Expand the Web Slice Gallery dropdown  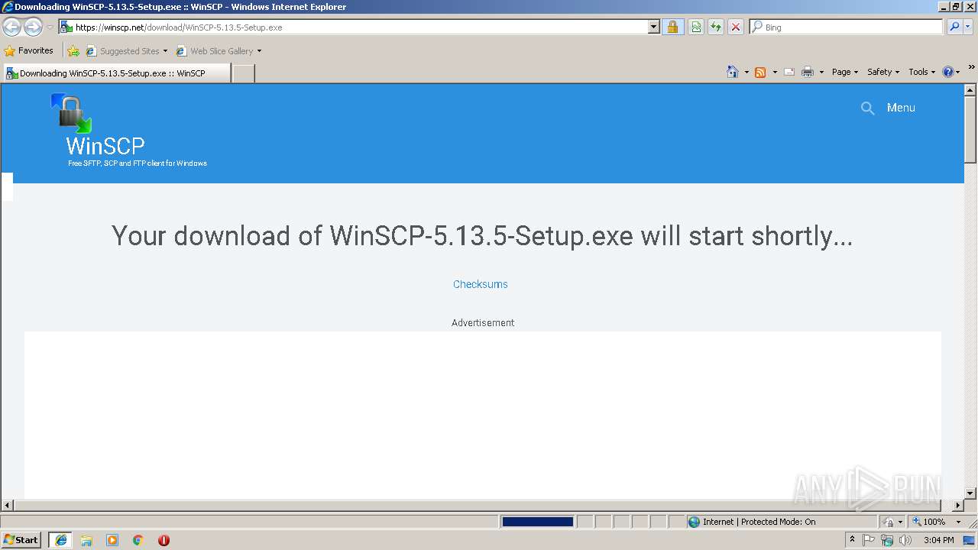pos(259,51)
